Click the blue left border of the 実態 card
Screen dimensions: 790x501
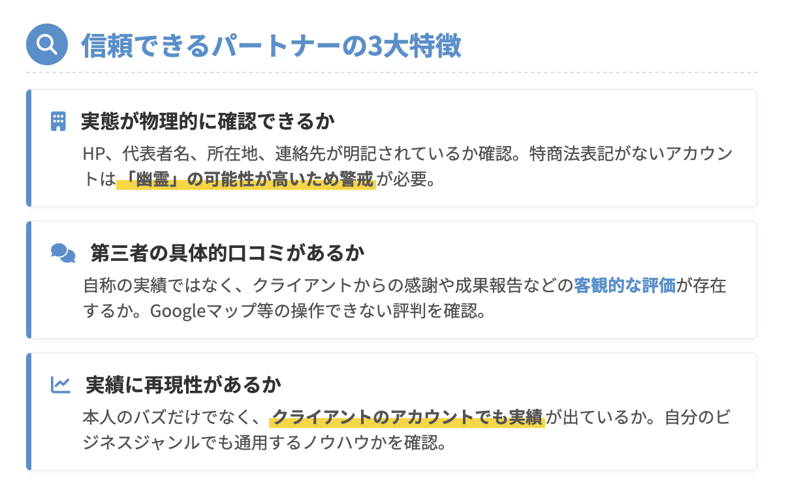[x=29, y=148]
